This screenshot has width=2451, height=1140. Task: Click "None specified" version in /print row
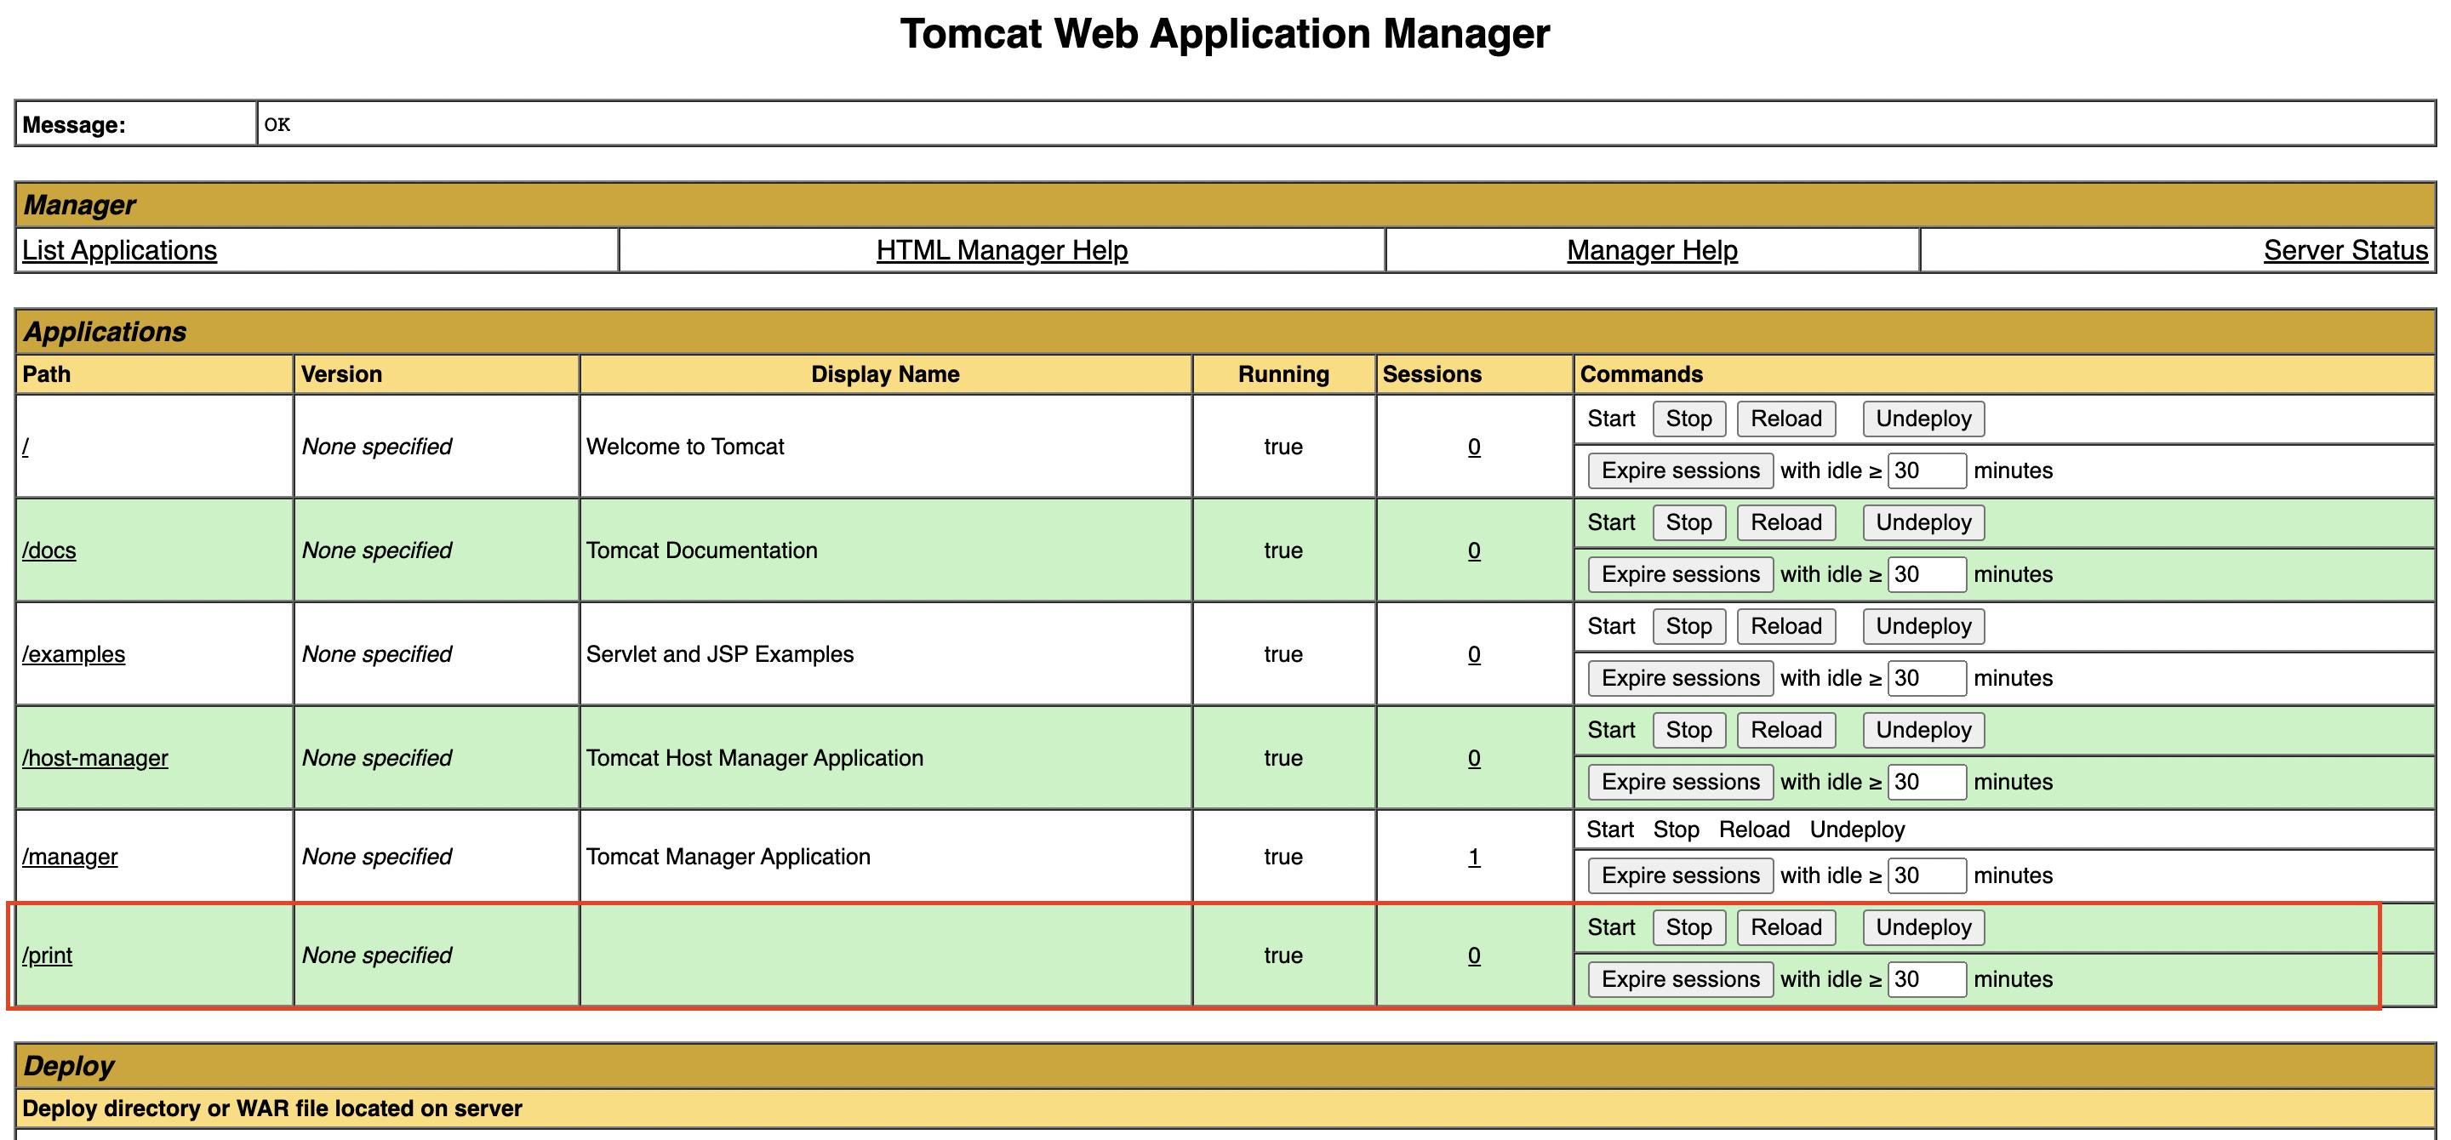coord(377,955)
